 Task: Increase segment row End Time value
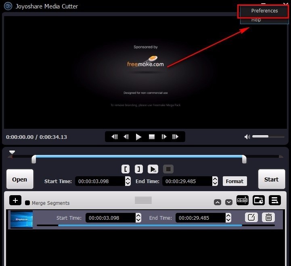tap(228, 216)
